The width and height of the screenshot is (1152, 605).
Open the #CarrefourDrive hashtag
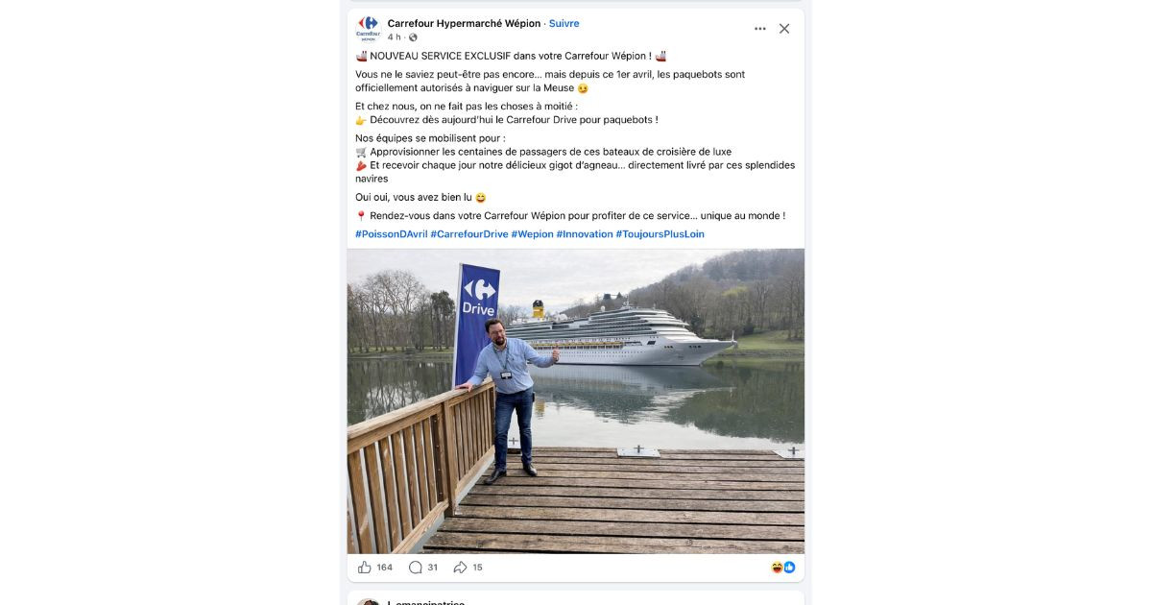(469, 234)
